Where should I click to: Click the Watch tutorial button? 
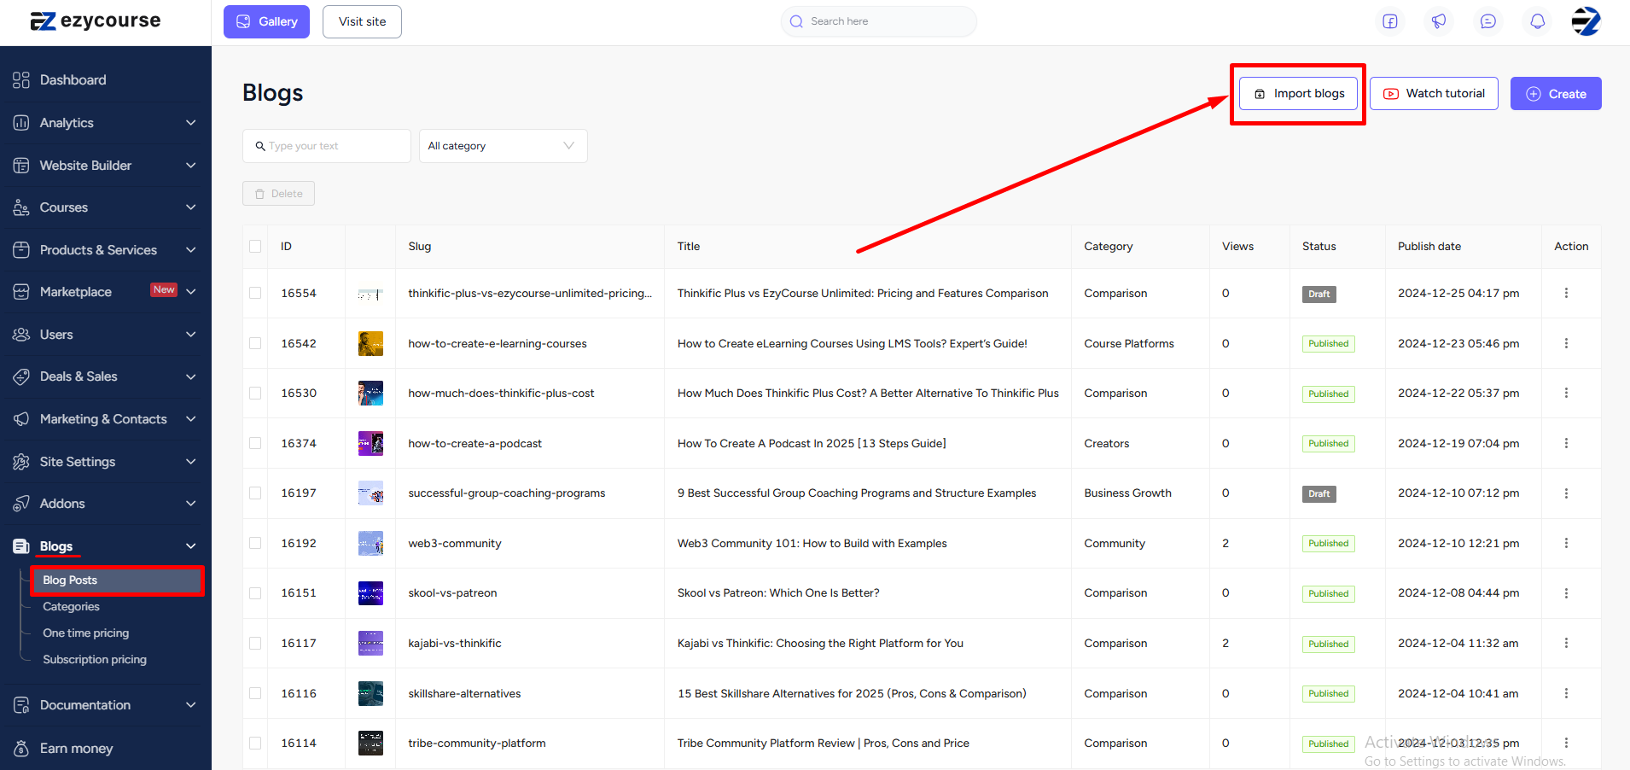click(x=1434, y=94)
